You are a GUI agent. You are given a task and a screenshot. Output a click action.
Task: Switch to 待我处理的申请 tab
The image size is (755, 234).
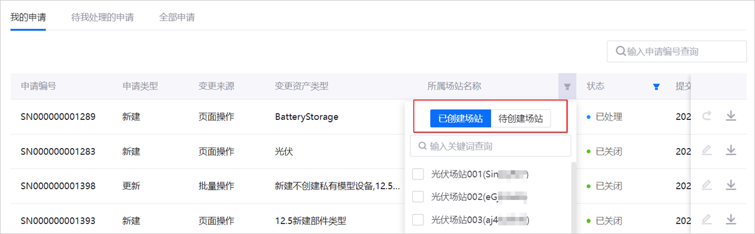pos(102,17)
